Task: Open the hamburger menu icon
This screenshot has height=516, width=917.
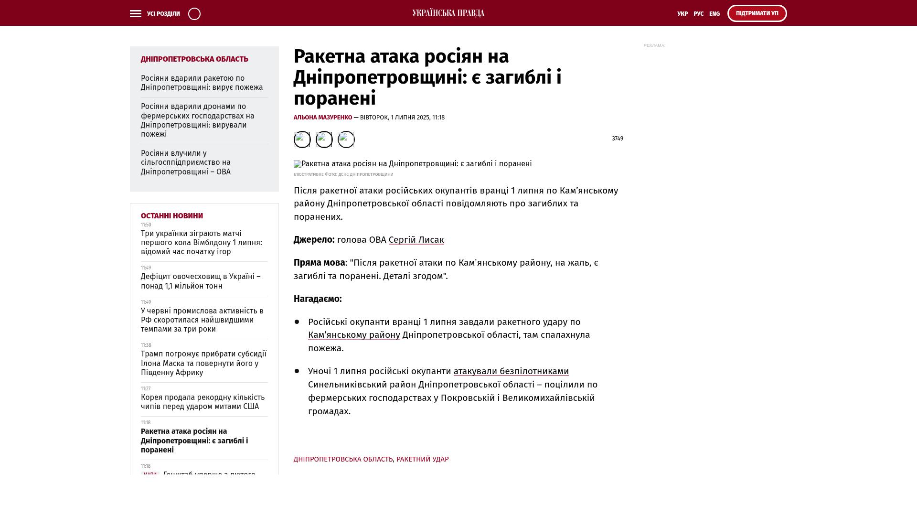Action: click(136, 14)
